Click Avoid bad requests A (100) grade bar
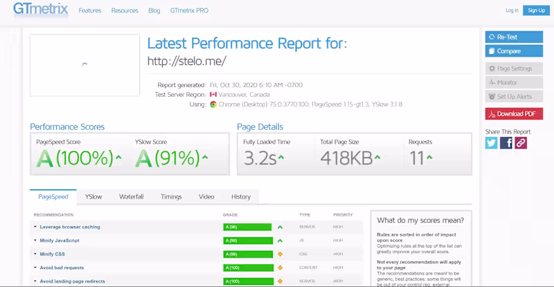 249,268
